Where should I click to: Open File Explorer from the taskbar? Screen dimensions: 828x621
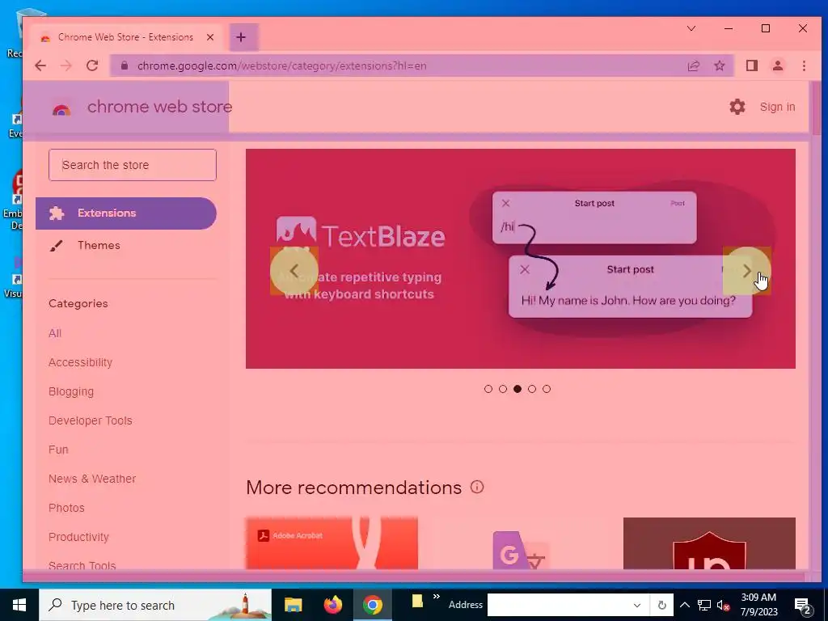click(293, 605)
